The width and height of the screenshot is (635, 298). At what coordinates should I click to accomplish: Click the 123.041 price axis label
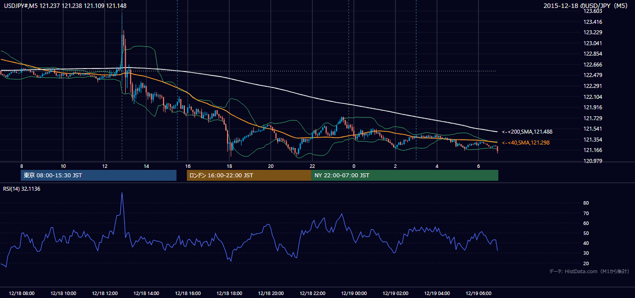pyautogui.click(x=592, y=43)
